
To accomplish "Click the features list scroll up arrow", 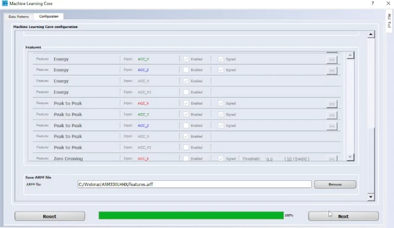I will pos(350,55).
